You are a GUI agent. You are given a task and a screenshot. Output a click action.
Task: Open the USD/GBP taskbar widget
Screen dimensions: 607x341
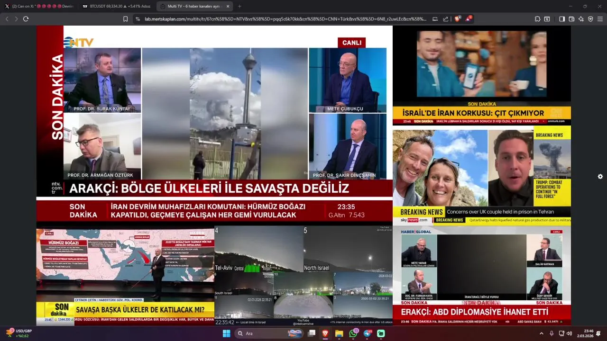click(x=19, y=333)
